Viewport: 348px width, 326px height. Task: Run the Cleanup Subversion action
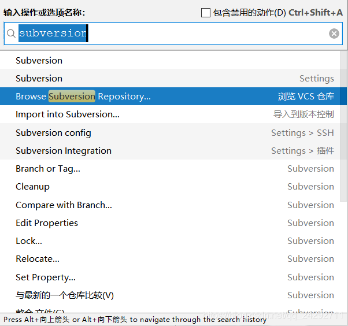[x=170, y=187]
